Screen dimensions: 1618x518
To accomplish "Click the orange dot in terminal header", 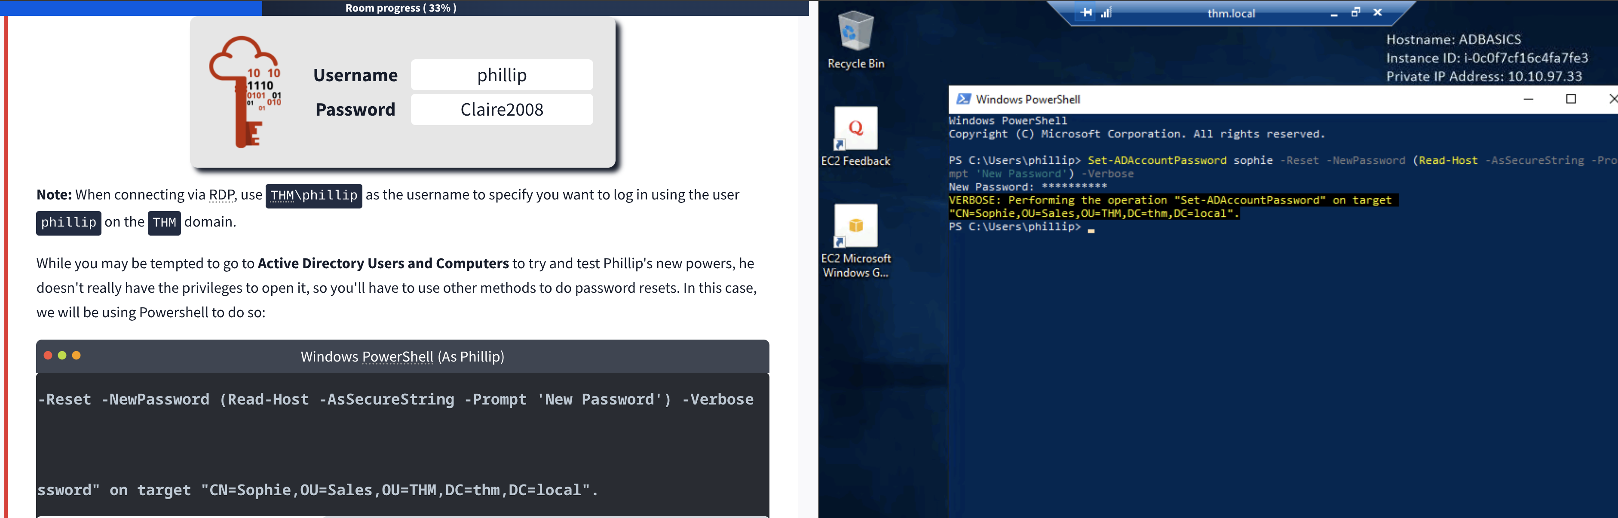I will point(77,356).
